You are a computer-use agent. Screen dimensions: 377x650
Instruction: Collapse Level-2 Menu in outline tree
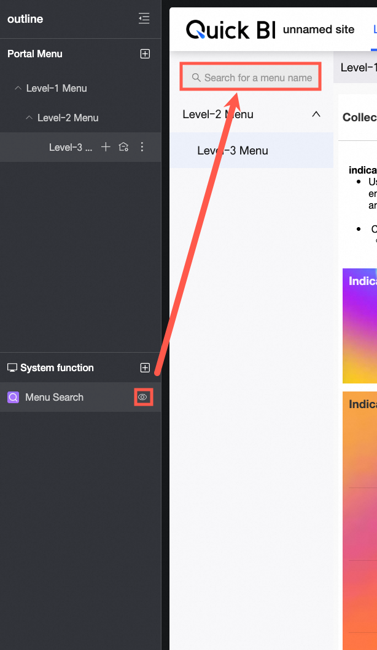pos(29,118)
